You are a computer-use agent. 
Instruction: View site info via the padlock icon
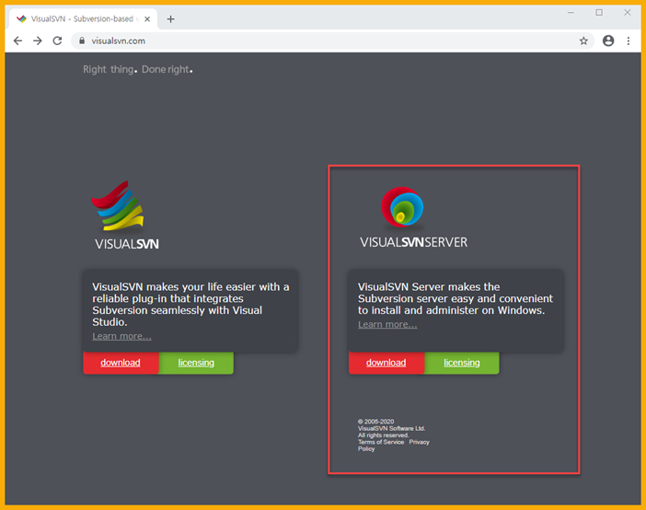pos(82,41)
